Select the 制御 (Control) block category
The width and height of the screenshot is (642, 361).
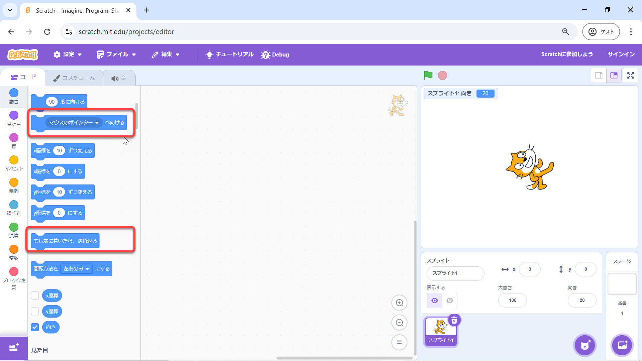pos(14,186)
